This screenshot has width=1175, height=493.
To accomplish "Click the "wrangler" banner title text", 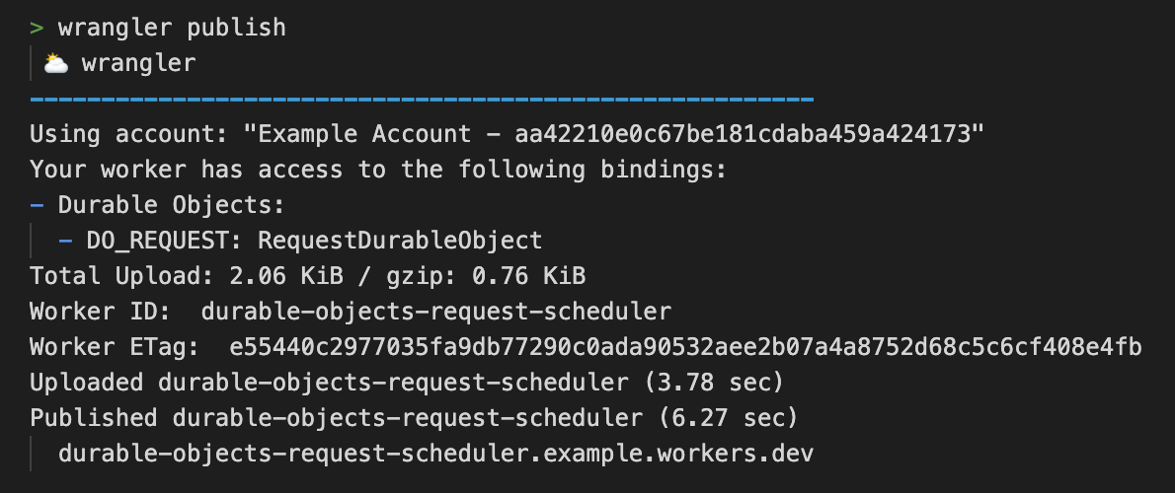I will point(138,64).
